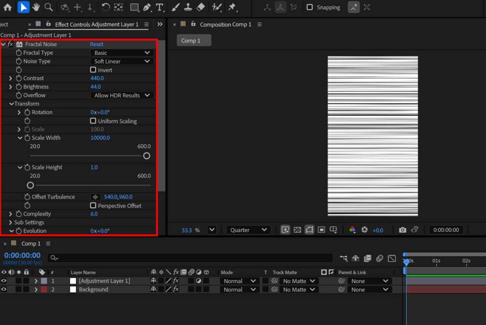
Task: Open the magnification ratio dropdown arrow
Action: tap(212, 230)
